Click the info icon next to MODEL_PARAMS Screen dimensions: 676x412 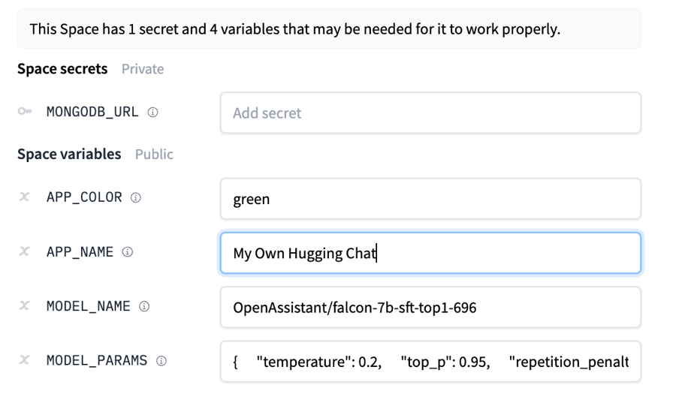click(x=161, y=361)
